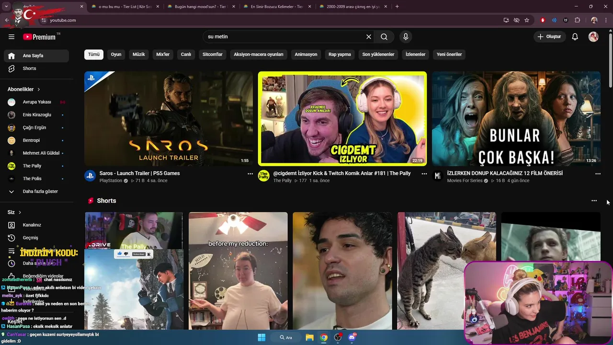Expand the Abonelikler section chevron

[39, 89]
